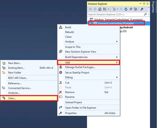This screenshot has height=128, width=157.
Task: Select the XamarinControlsApp (Portable) project
Action: (116, 24)
